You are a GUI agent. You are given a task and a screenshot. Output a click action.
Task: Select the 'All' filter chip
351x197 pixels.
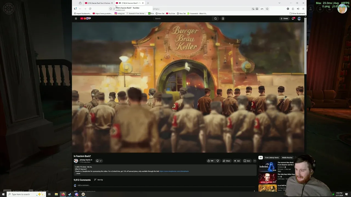coord(261,158)
